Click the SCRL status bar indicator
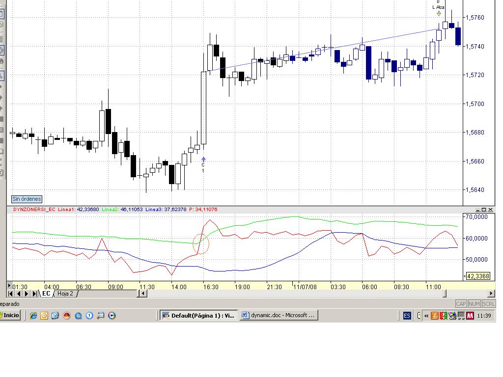The width and height of the screenshot is (503, 377). coord(488,304)
